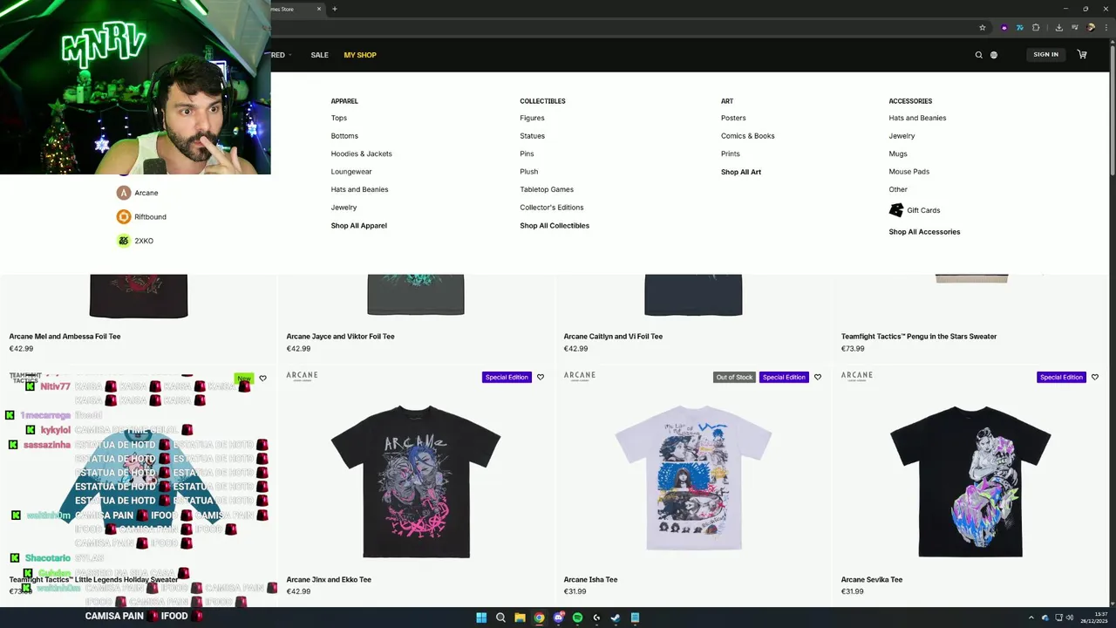Click Shop All Accessories link

924,232
